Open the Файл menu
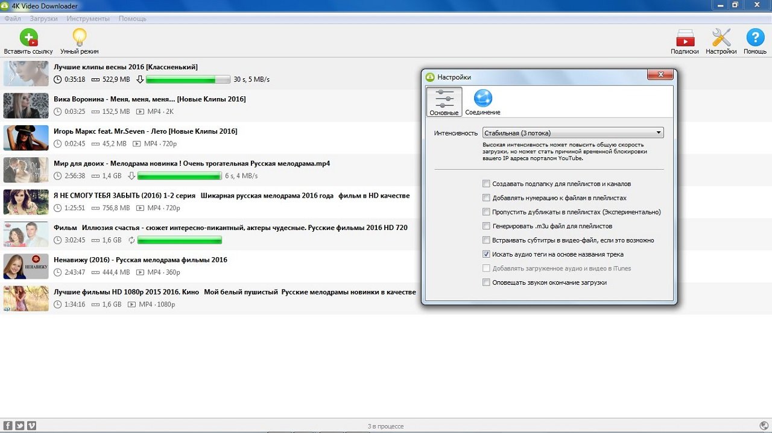This screenshot has width=772, height=433. (x=12, y=19)
